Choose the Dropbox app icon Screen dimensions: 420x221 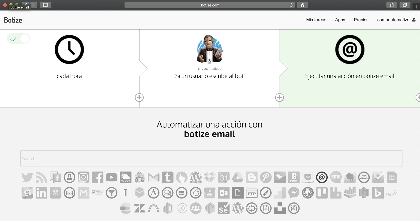click(210, 177)
